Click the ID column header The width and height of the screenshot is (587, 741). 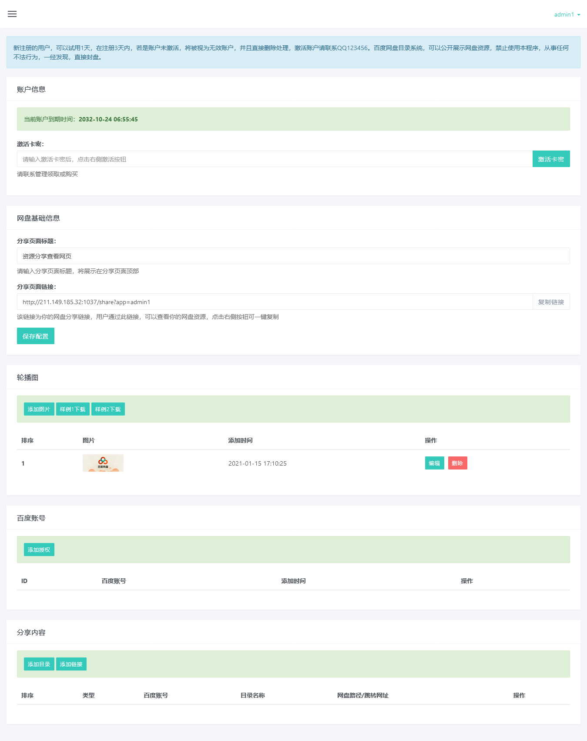pyautogui.click(x=24, y=581)
